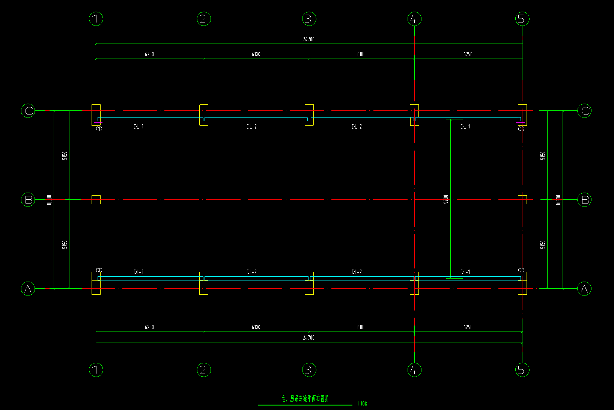Image resolution: width=614 pixels, height=410 pixels.
Task: Click DL-1 label on axis C between grids 4-5
Action: point(465,127)
